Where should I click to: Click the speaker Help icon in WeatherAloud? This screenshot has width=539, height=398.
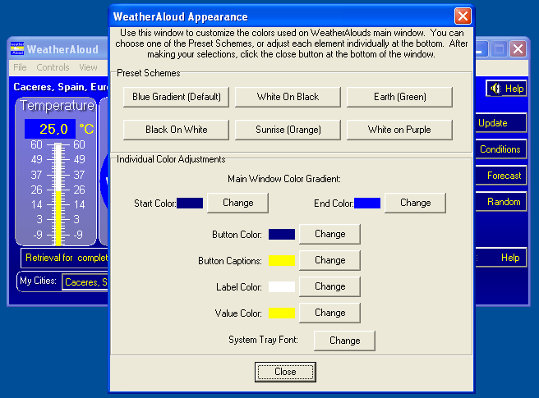point(506,89)
